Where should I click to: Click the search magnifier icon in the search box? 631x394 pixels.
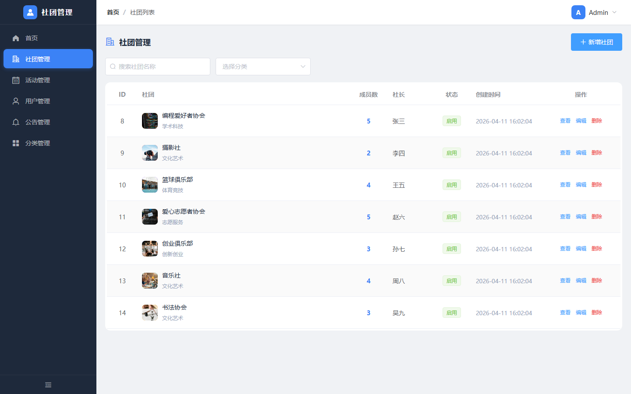(113, 67)
